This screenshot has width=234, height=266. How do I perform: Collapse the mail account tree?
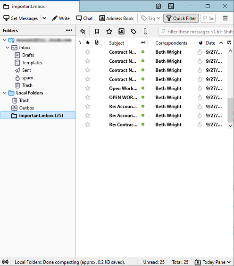pos(5,40)
